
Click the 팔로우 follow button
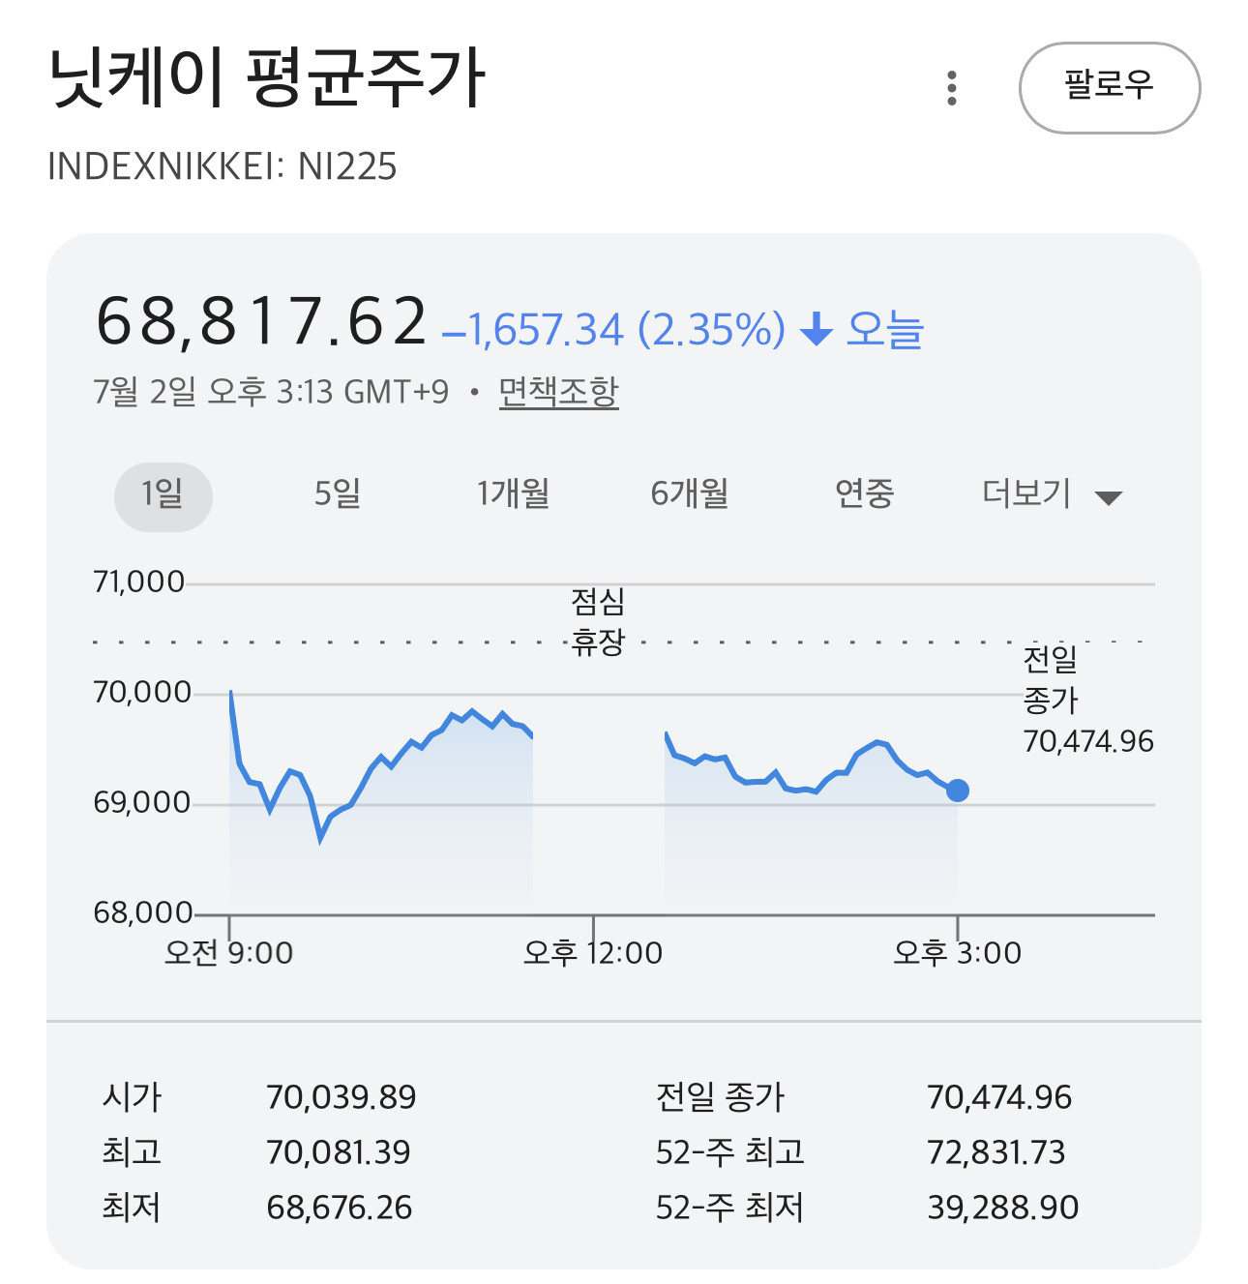click(1110, 87)
